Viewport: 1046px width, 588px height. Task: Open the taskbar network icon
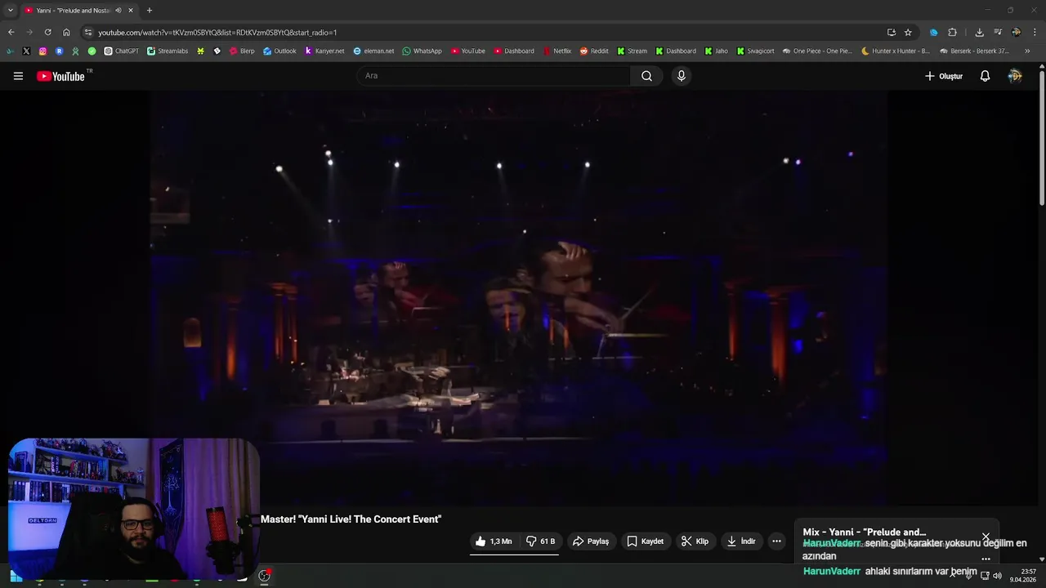tap(985, 576)
